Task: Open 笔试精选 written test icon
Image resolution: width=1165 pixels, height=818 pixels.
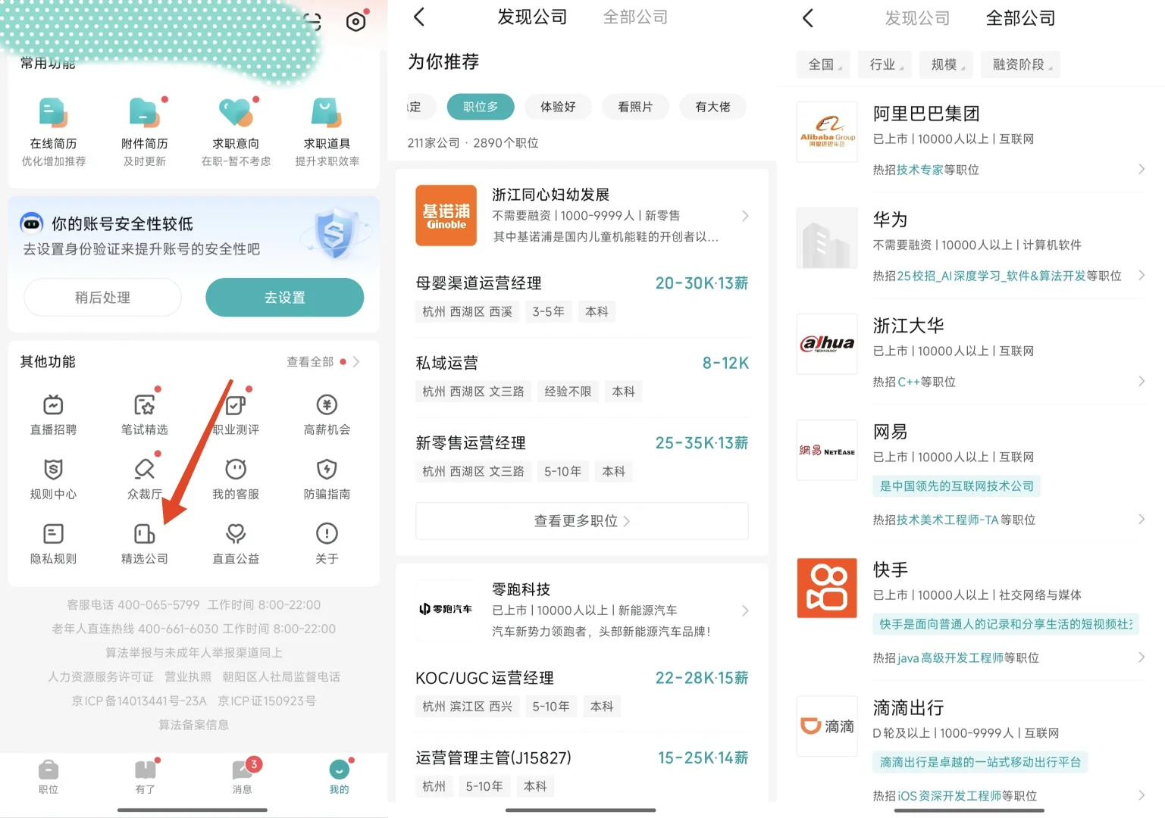Action: click(x=144, y=405)
